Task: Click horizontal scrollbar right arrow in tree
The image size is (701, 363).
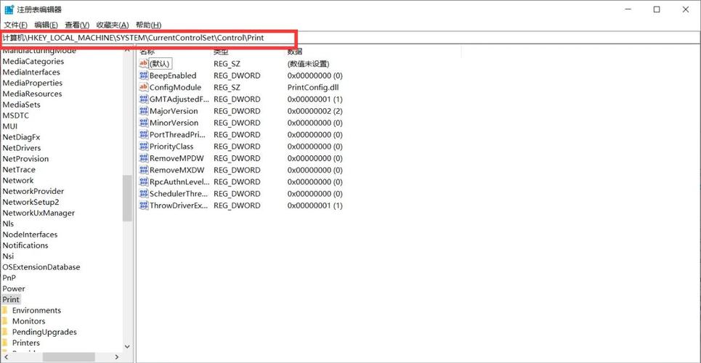Action: (117, 356)
